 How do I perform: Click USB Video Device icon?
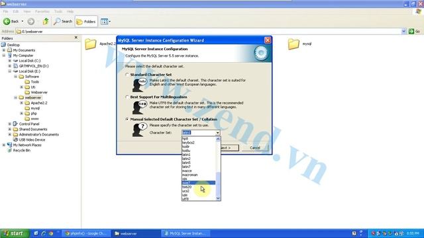[x=15, y=139]
